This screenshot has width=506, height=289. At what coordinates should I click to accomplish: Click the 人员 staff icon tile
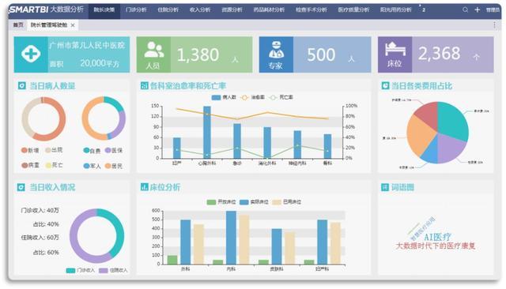click(153, 54)
